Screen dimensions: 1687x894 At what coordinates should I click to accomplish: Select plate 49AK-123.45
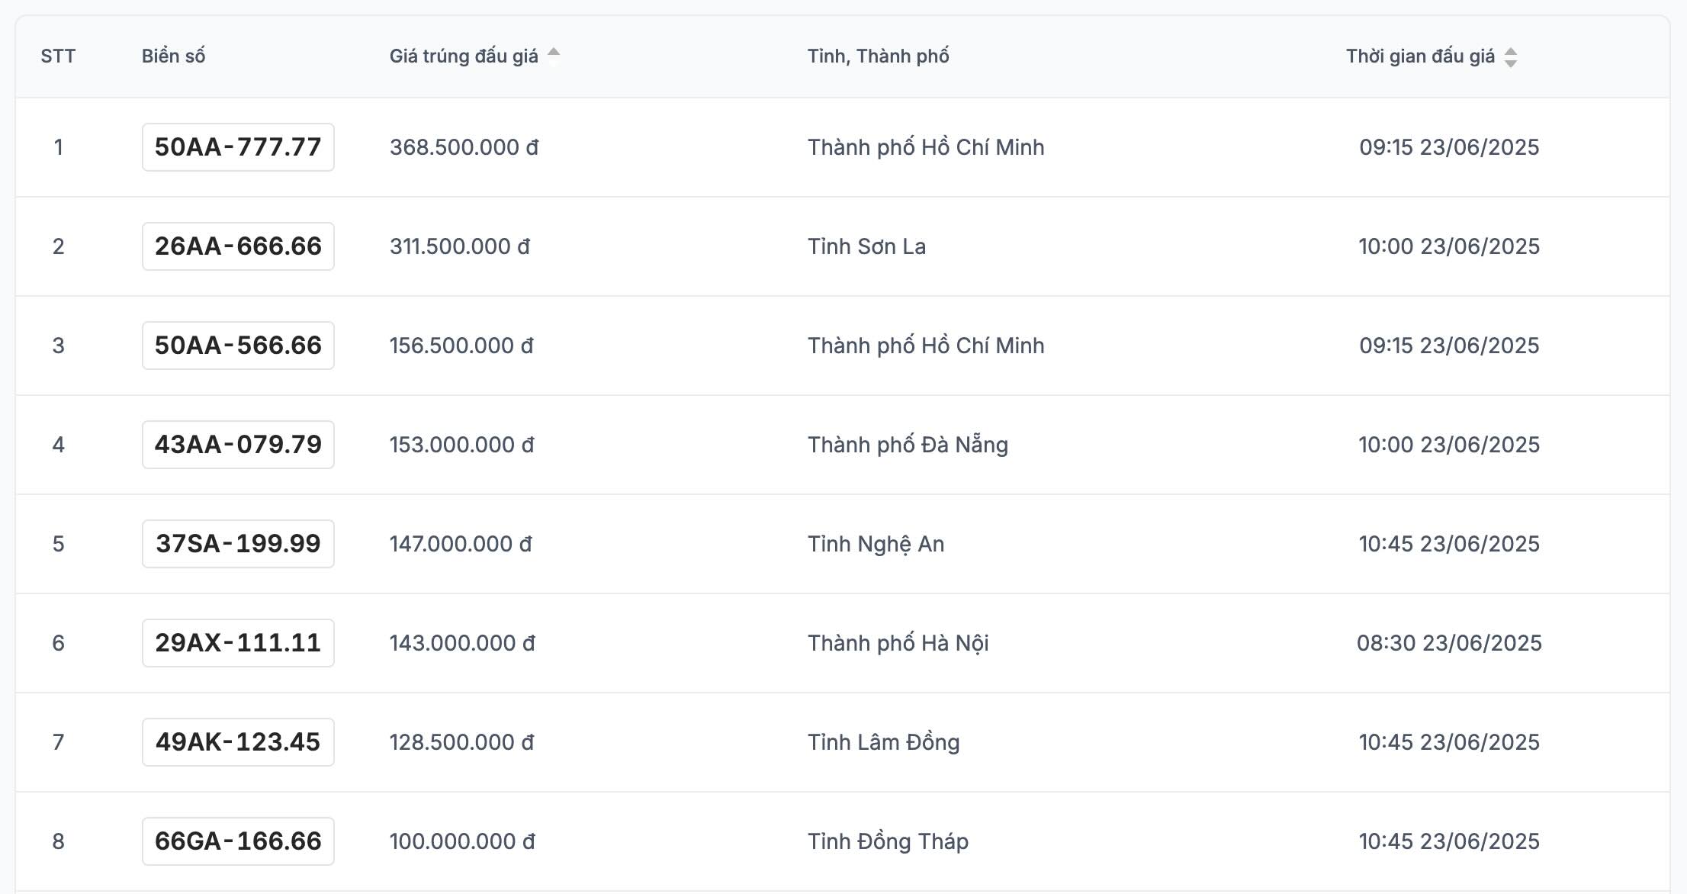click(x=238, y=742)
